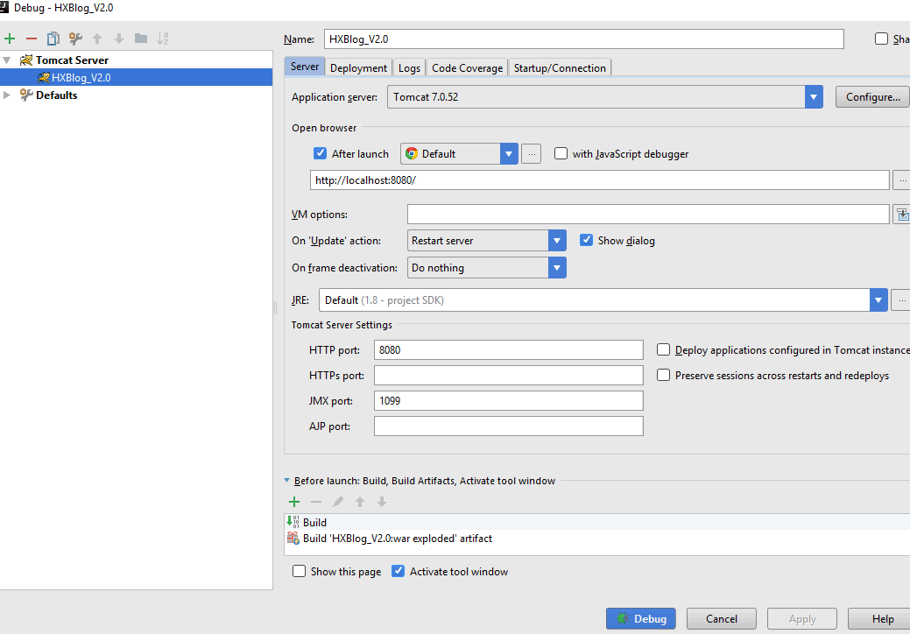Open the edit defaults wrench icon
The image size is (910, 634).
click(75, 39)
